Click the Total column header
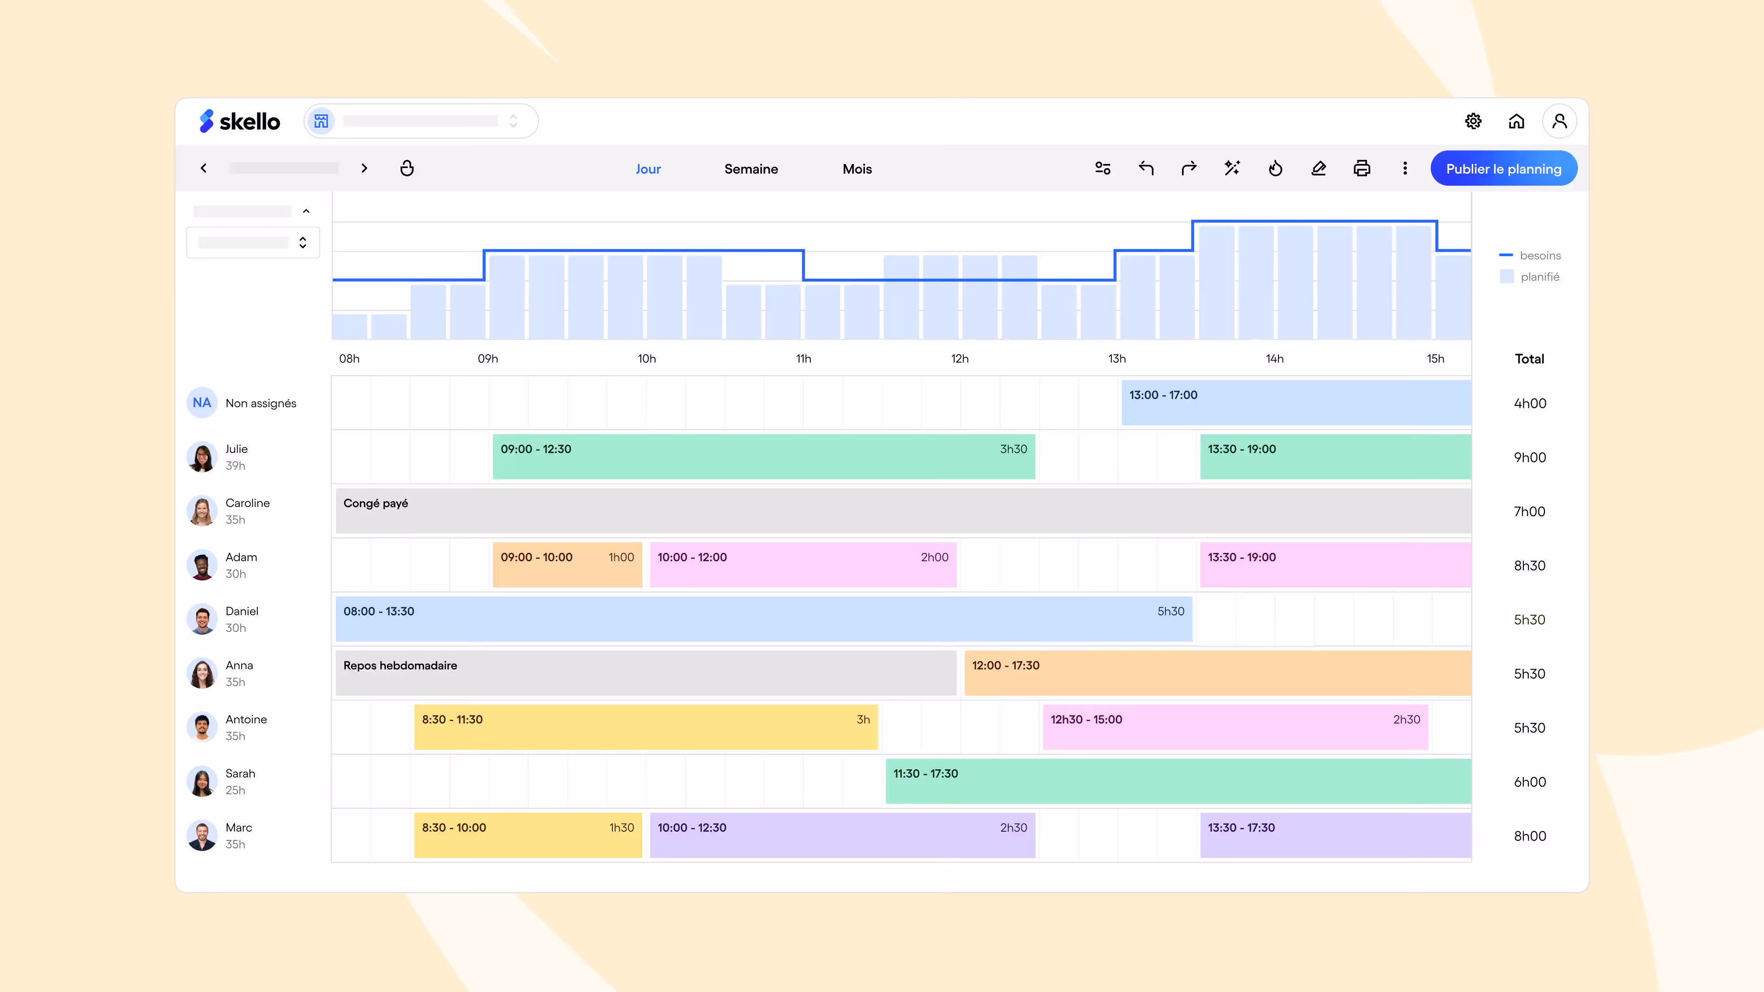 [x=1529, y=359]
